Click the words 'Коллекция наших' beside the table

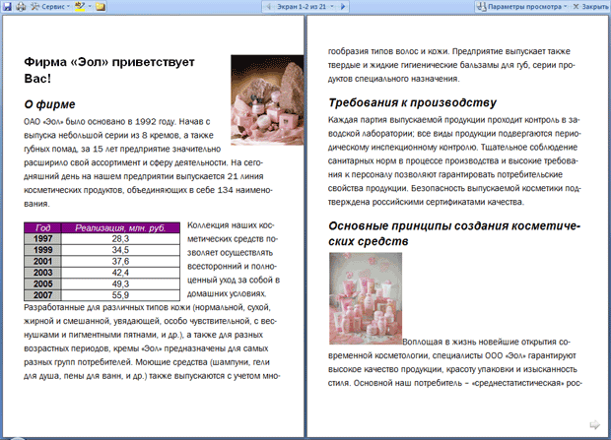[x=222, y=225]
